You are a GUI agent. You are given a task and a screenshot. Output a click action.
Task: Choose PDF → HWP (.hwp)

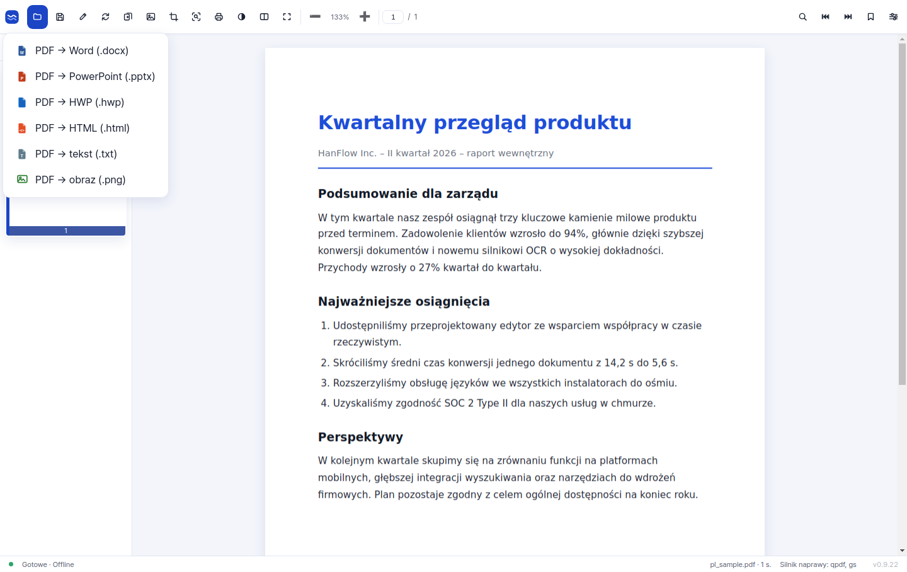click(86, 102)
